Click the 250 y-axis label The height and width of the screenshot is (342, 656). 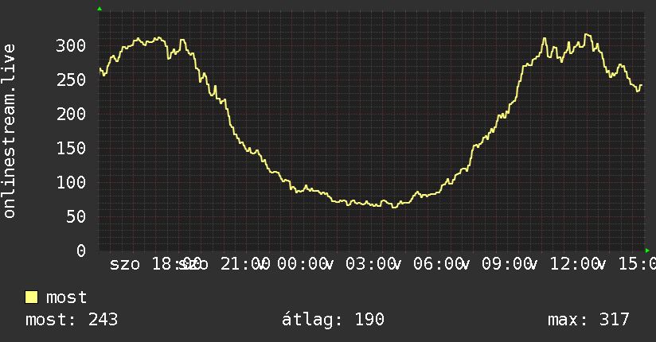(71, 80)
